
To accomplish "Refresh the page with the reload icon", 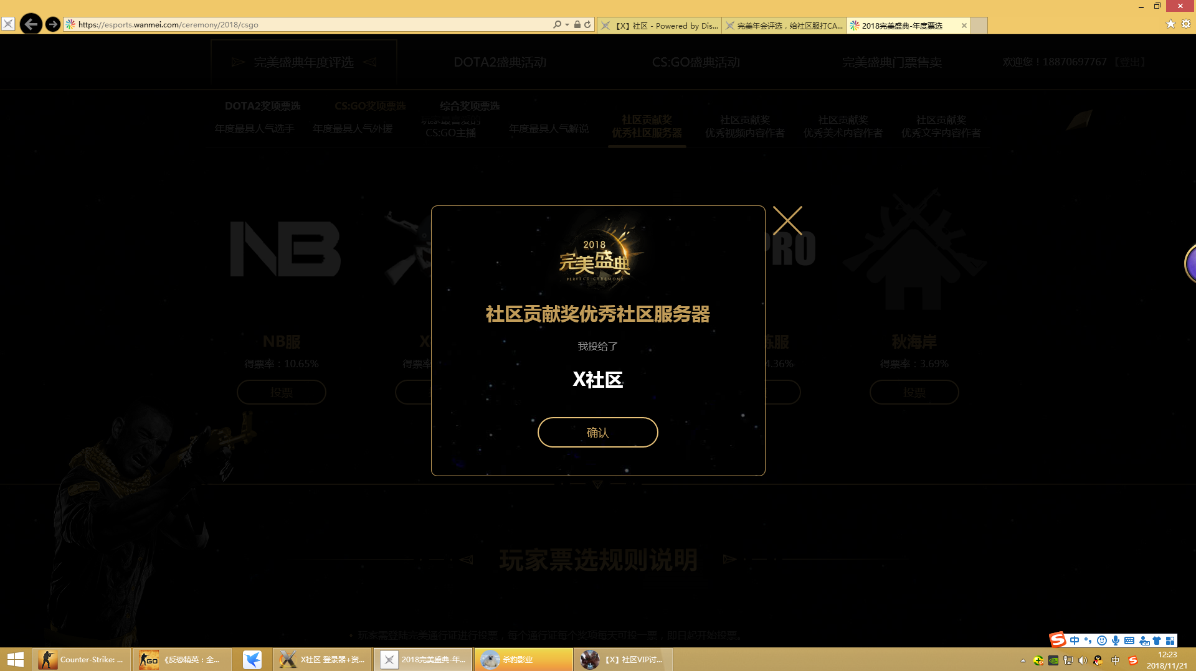I will click(x=586, y=24).
